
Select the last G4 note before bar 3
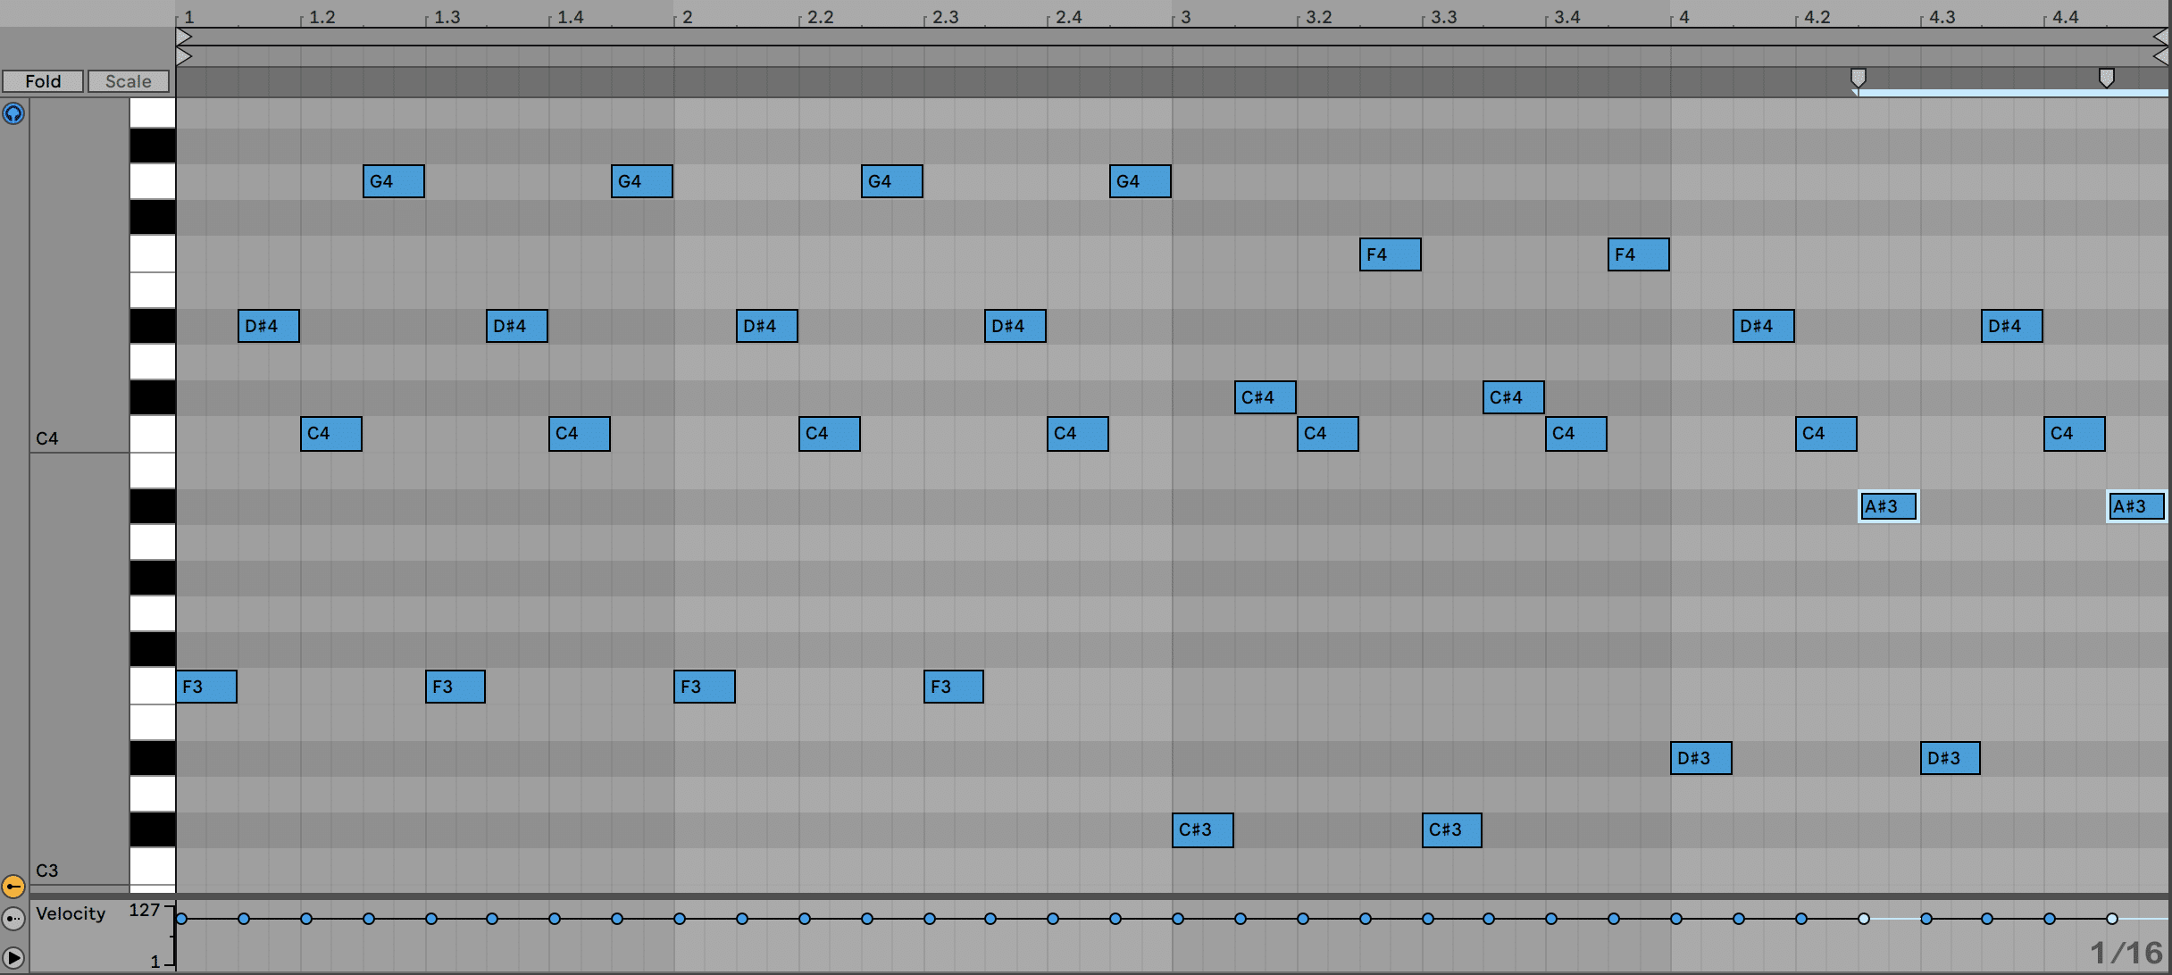pos(1140,181)
